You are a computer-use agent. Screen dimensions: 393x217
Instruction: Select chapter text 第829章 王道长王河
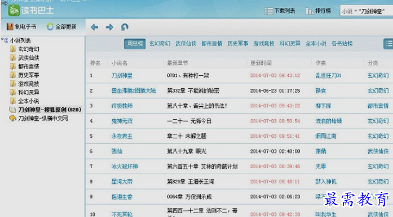point(190,182)
